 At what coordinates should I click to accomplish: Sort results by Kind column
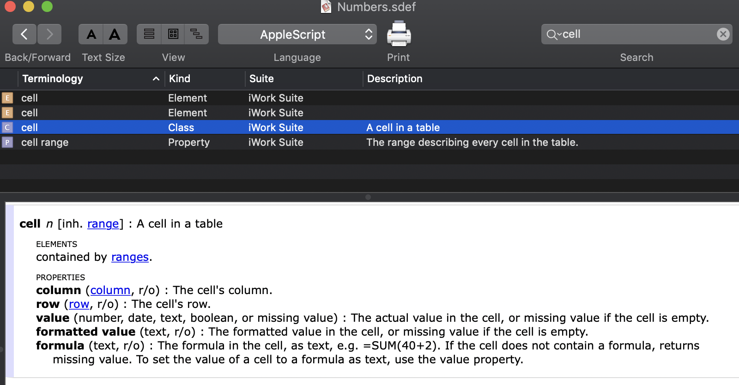pyautogui.click(x=203, y=79)
